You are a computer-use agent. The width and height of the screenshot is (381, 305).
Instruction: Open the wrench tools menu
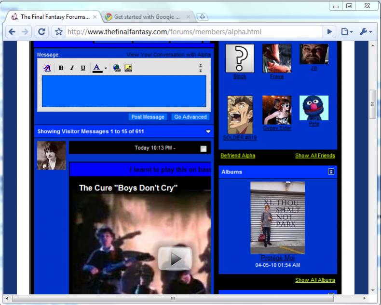(366, 32)
